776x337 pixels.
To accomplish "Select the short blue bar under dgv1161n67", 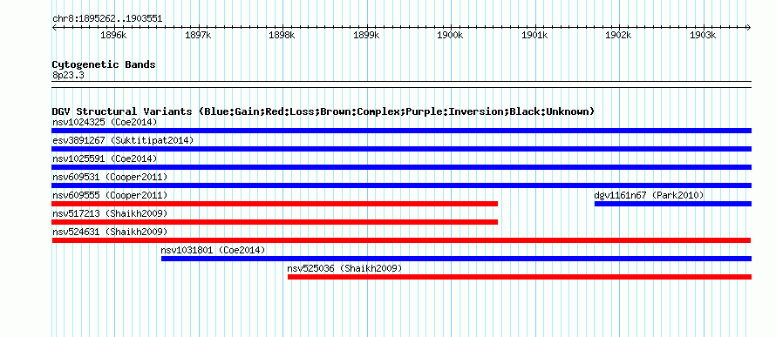I will pos(673,204).
